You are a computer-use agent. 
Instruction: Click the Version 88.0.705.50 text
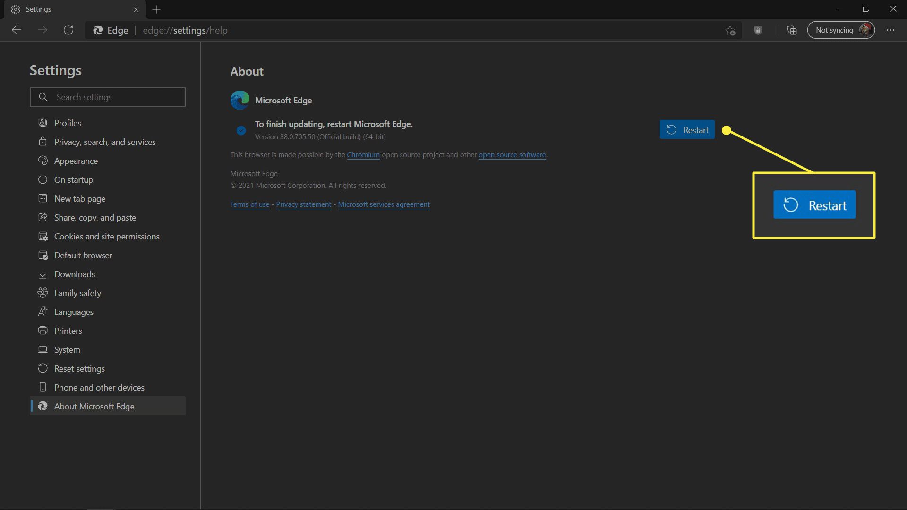point(320,137)
